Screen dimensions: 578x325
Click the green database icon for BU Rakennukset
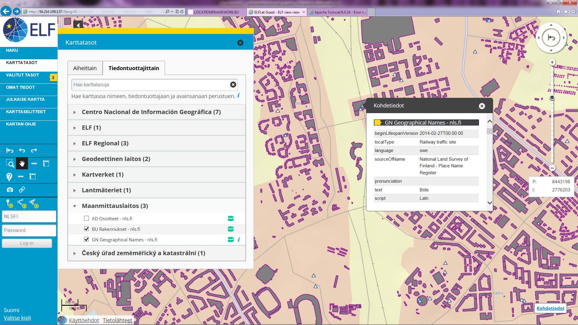pyautogui.click(x=231, y=229)
